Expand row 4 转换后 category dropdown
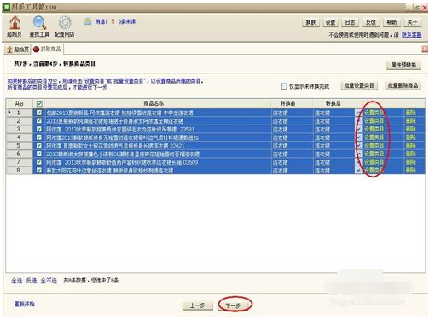441x320 pixels. coord(358,137)
